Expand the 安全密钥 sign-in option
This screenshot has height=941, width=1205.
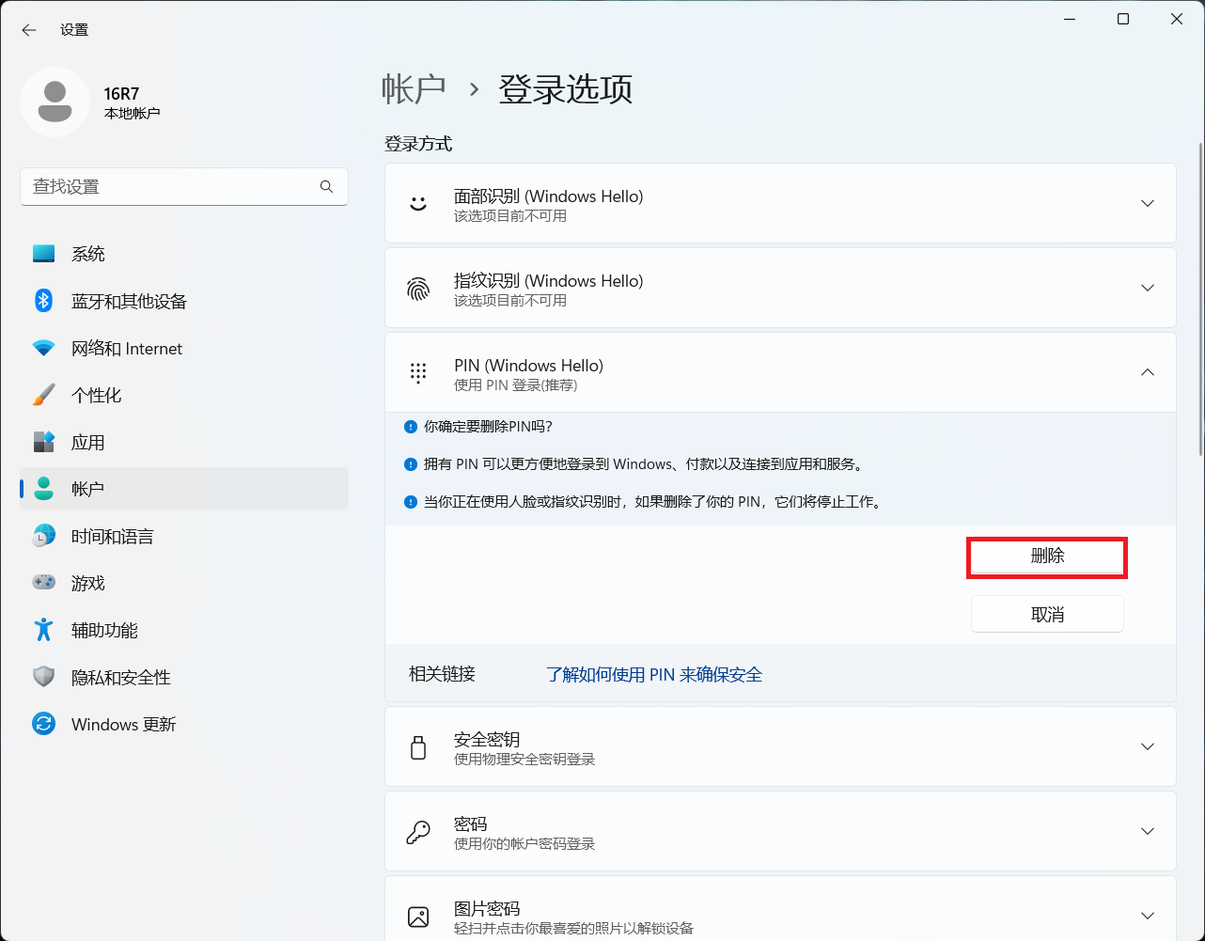[1147, 746]
